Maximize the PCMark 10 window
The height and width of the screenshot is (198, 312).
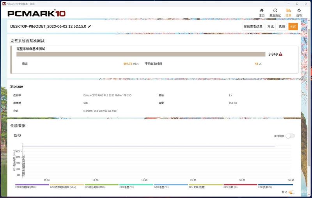click(x=297, y=4)
